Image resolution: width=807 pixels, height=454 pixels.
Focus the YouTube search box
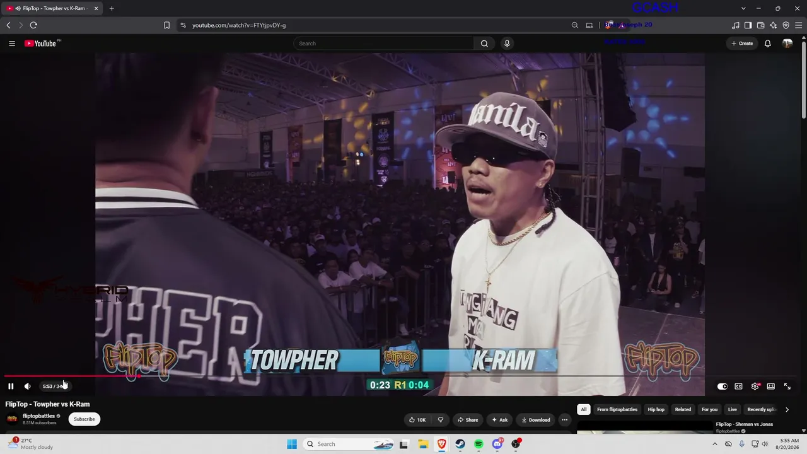[x=385, y=44]
